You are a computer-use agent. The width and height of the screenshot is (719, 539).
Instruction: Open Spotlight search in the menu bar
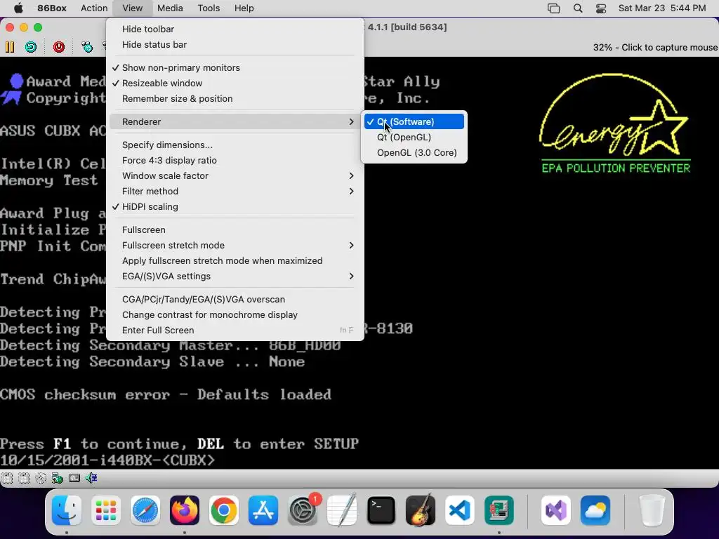578,8
